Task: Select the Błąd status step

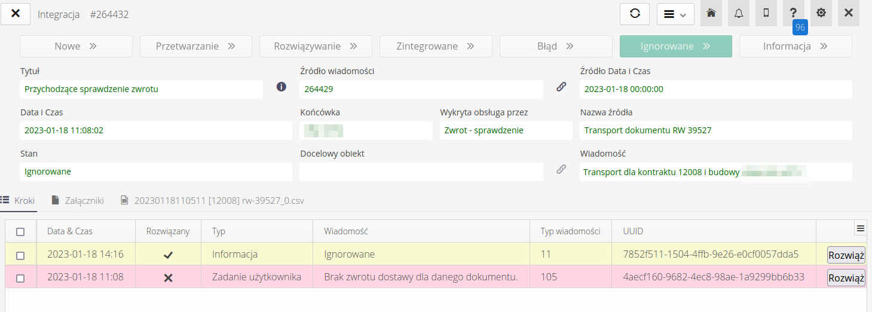Action: tap(555, 46)
